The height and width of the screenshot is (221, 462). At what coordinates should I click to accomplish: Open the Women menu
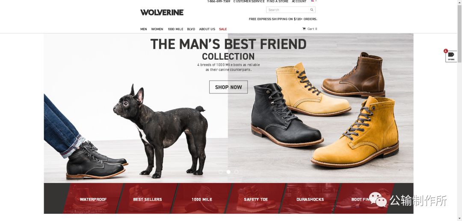click(x=157, y=29)
